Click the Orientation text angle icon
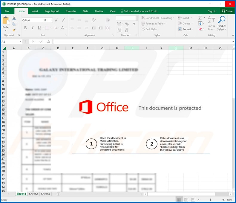This screenshot has height=203, width=236. click(x=94, y=20)
